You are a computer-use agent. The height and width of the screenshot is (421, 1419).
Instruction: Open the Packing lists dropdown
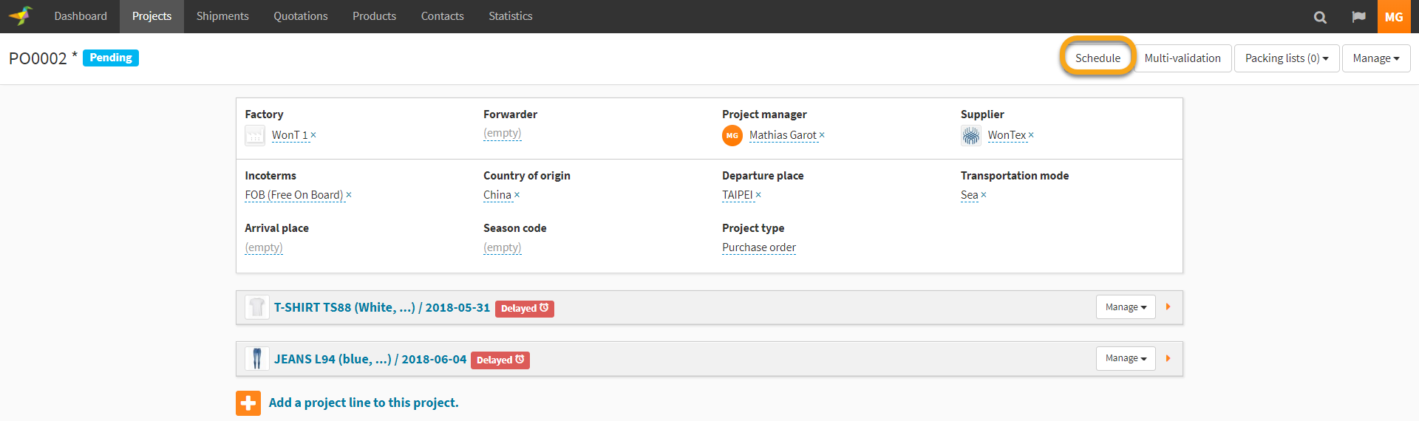1286,58
